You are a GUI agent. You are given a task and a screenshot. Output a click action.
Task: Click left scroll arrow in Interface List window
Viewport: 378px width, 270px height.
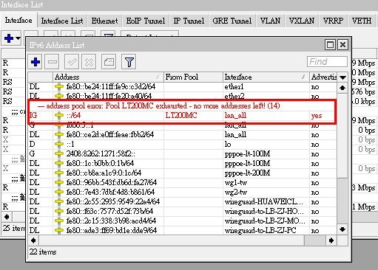click(7, 217)
